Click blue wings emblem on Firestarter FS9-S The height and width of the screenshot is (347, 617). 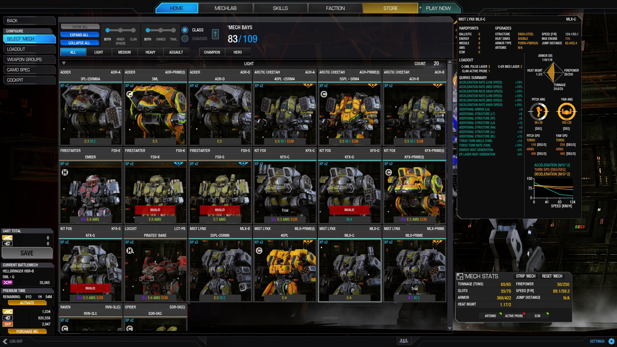coord(243,164)
